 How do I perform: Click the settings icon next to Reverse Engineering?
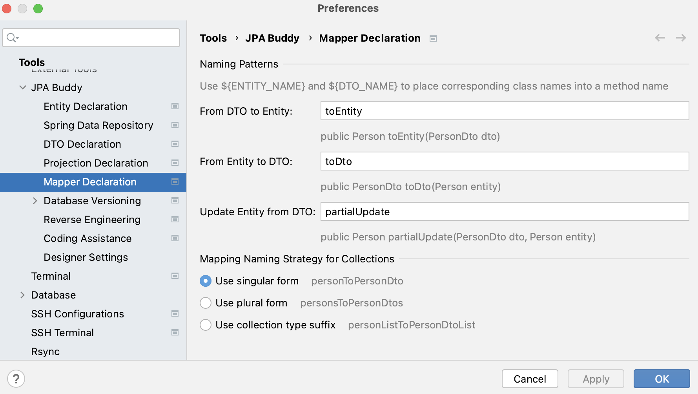point(175,219)
